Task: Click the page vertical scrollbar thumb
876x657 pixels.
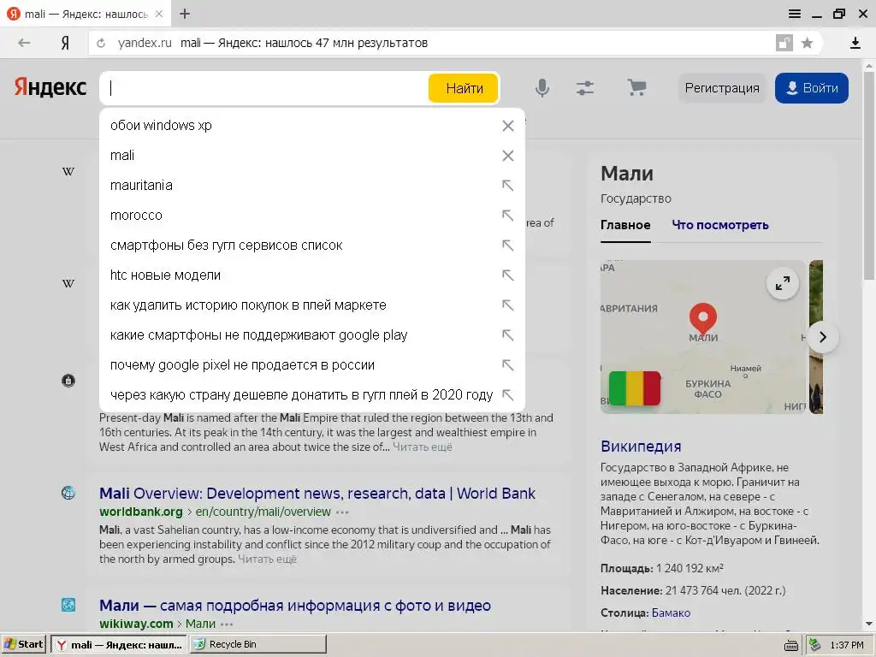Action: [x=869, y=176]
